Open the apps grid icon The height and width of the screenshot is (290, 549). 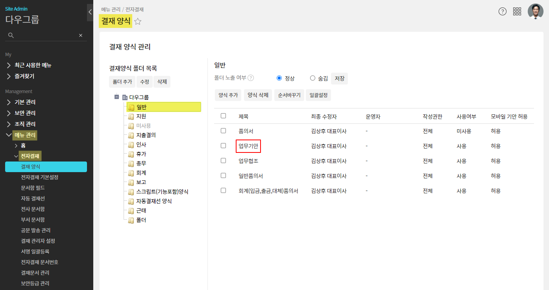coord(517,11)
